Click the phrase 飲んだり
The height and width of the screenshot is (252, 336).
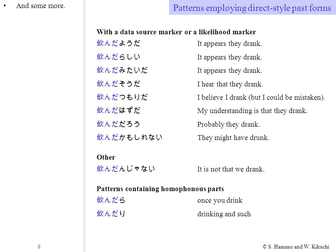tap(111, 213)
